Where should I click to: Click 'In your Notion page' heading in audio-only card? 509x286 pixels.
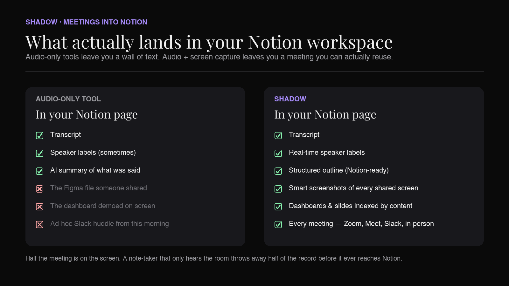tap(87, 114)
